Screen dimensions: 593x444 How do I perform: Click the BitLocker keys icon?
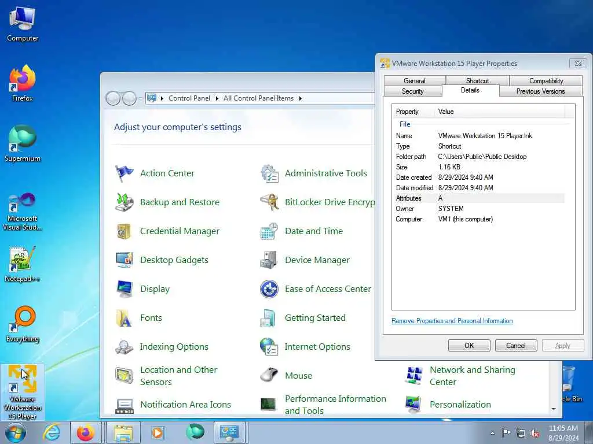tap(269, 202)
